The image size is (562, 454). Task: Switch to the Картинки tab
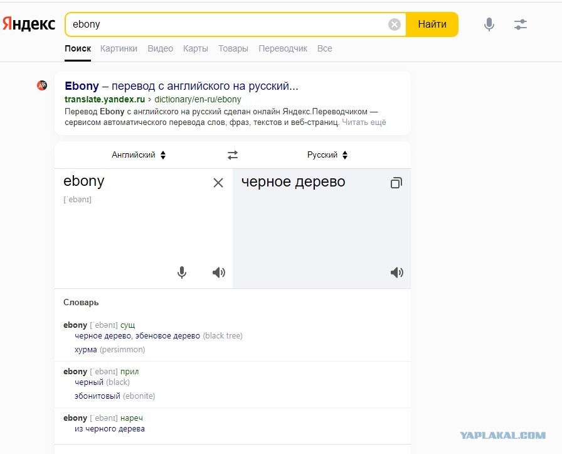119,48
